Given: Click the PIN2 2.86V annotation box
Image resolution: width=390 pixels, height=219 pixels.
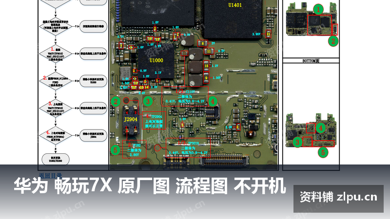Looking at the screenshot, I should tap(135, 149).
